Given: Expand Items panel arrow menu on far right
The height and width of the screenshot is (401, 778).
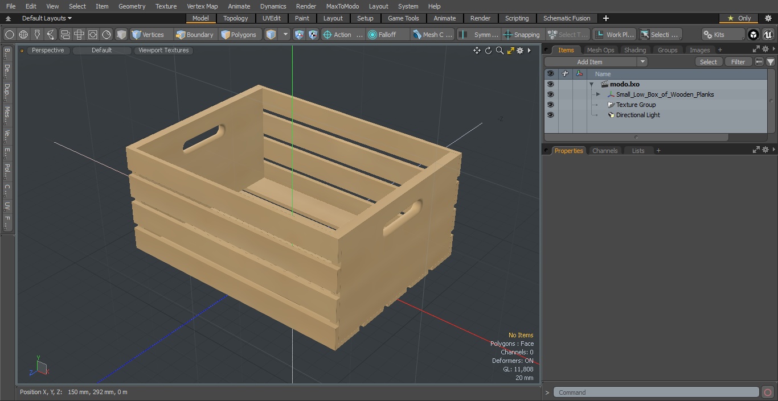Looking at the screenshot, I should 774,49.
